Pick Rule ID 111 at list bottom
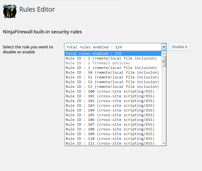Image resolution: width=202 pixels, height=171 pixels. pyautogui.click(x=113, y=143)
